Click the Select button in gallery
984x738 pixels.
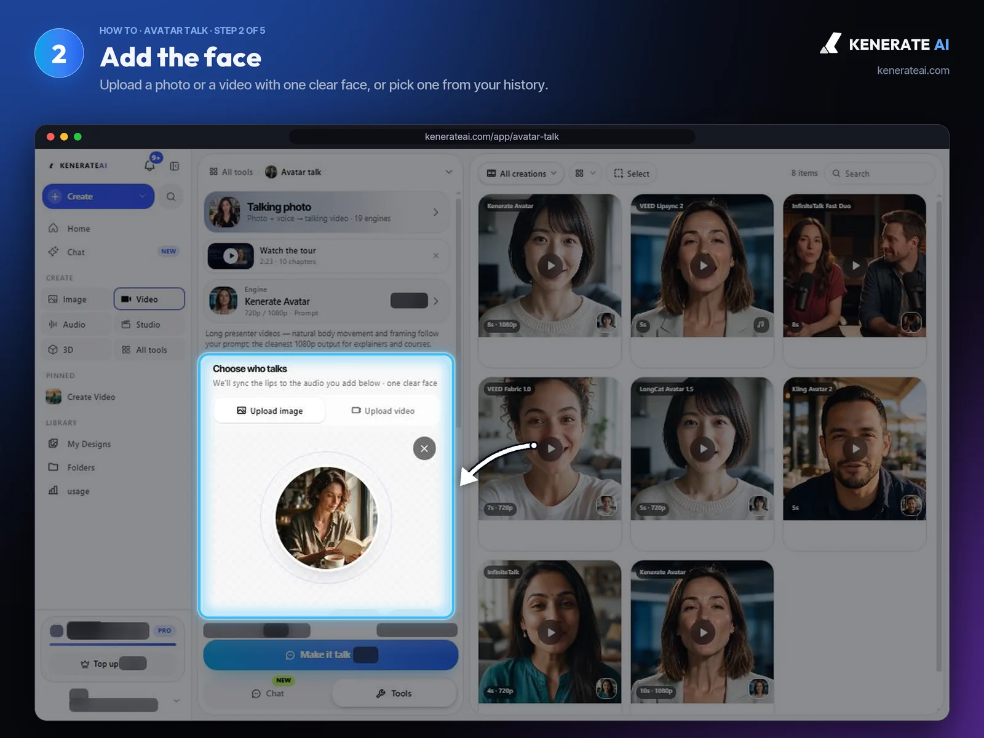[632, 173]
